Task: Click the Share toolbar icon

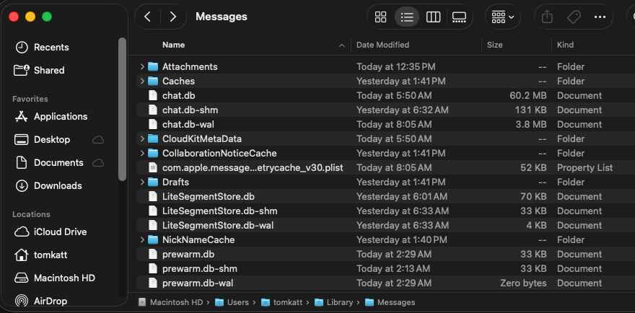Action: click(x=547, y=17)
